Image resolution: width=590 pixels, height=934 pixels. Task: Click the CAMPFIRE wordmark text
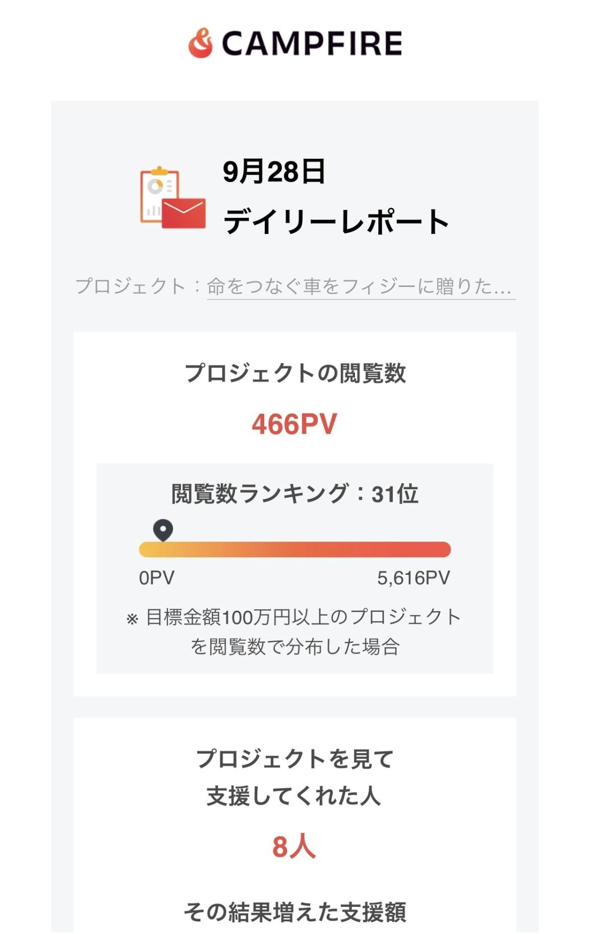pos(312,43)
